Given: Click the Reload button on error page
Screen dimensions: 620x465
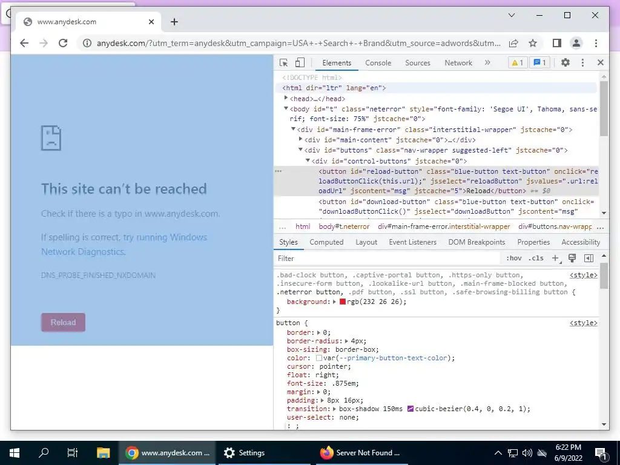Looking at the screenshot, I should pyautogui.click(x=63, y=322).
